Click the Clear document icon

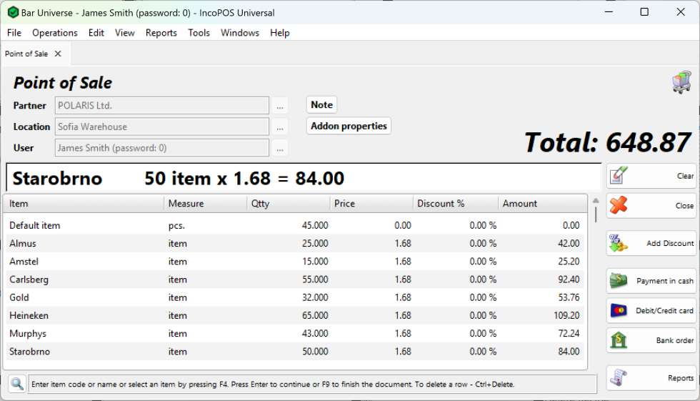619,176
